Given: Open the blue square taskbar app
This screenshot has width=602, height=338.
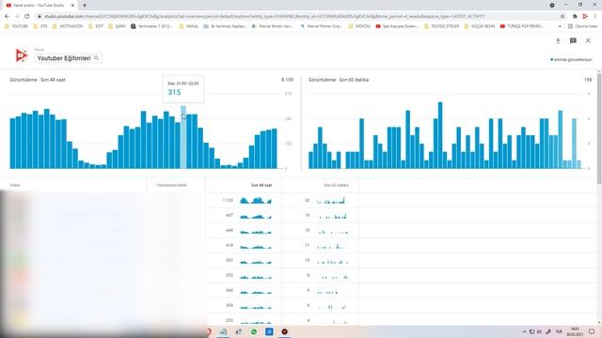Looking at the screenshot, I should pyautogui.click(x=269, y=331).
